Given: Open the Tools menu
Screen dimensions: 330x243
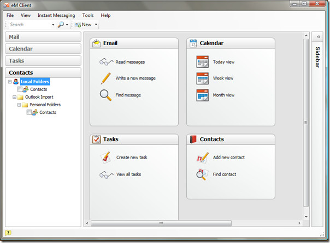Looking at the screenshot, I should [88, 15].
